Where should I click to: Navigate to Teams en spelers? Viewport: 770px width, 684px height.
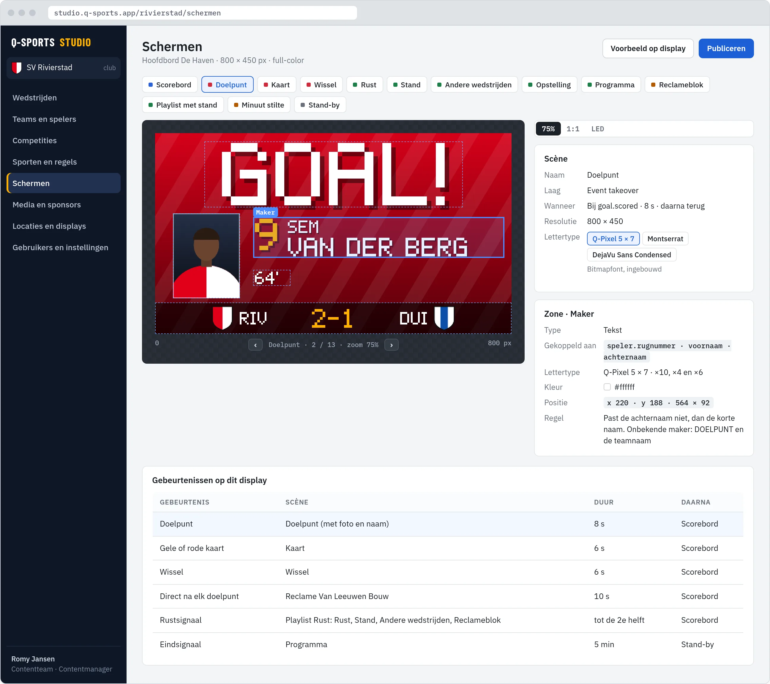[63, 119]
